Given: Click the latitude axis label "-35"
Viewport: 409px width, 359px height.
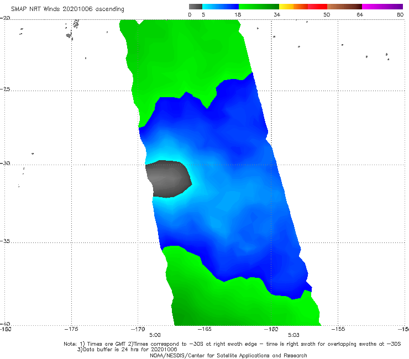Looking at the screenshot, I should [x=5, y=241].
